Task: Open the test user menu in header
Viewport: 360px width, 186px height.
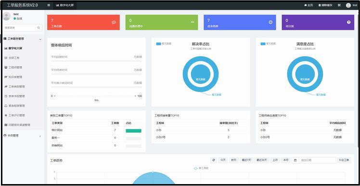Action: [351, 5]
